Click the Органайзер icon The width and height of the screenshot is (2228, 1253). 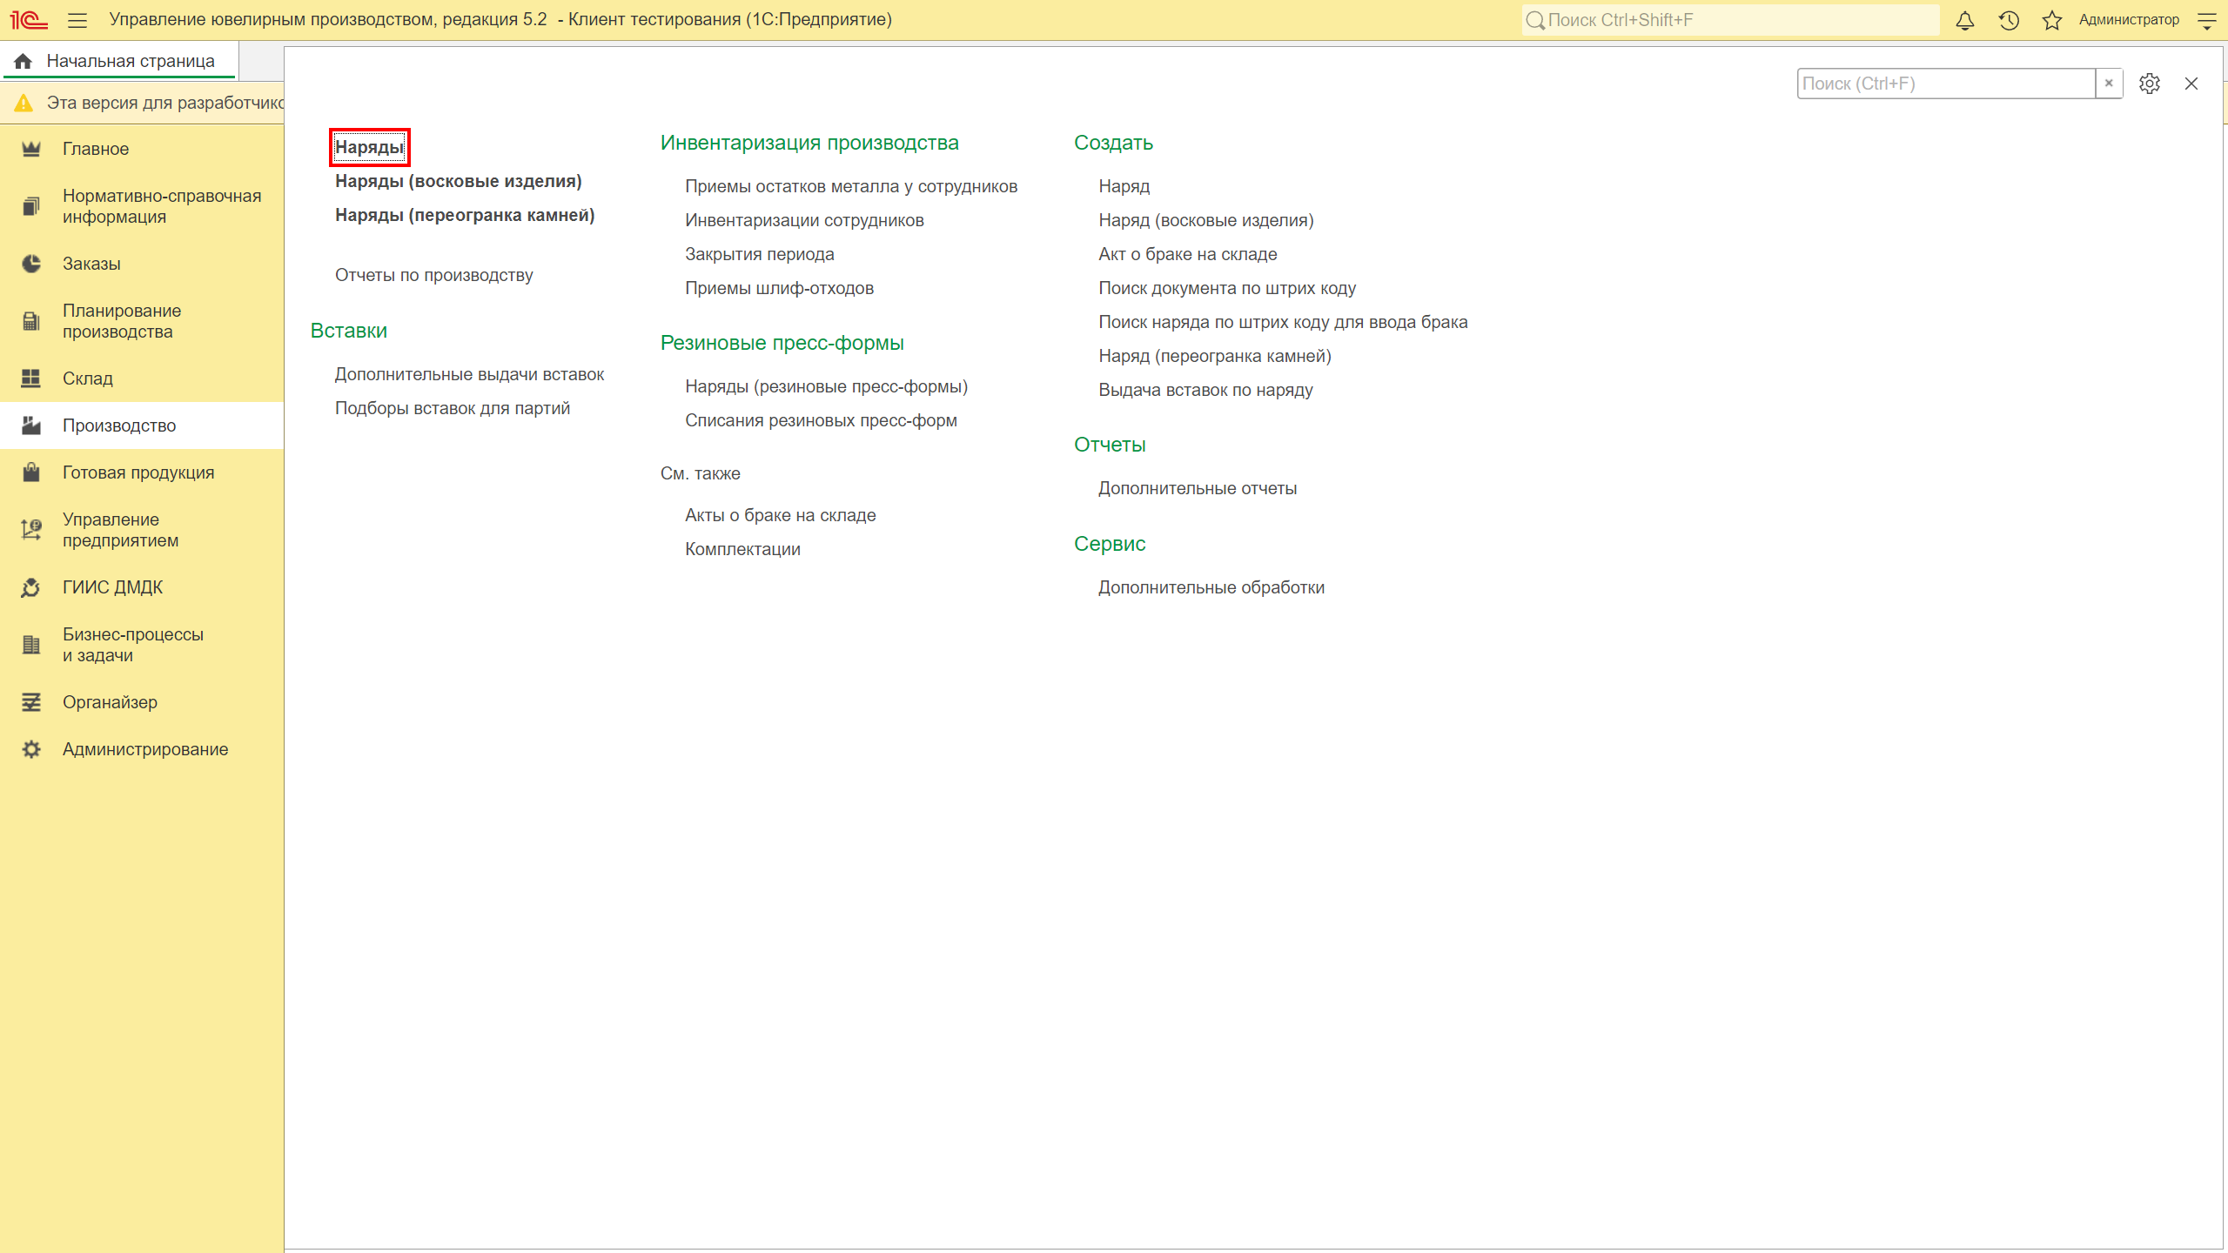coord(31,702)
